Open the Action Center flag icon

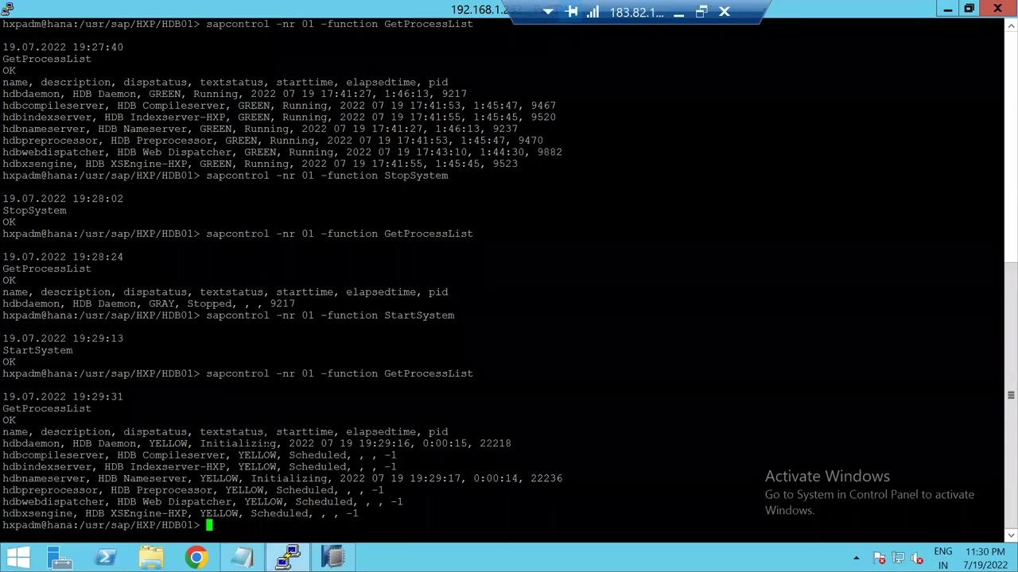879,558
